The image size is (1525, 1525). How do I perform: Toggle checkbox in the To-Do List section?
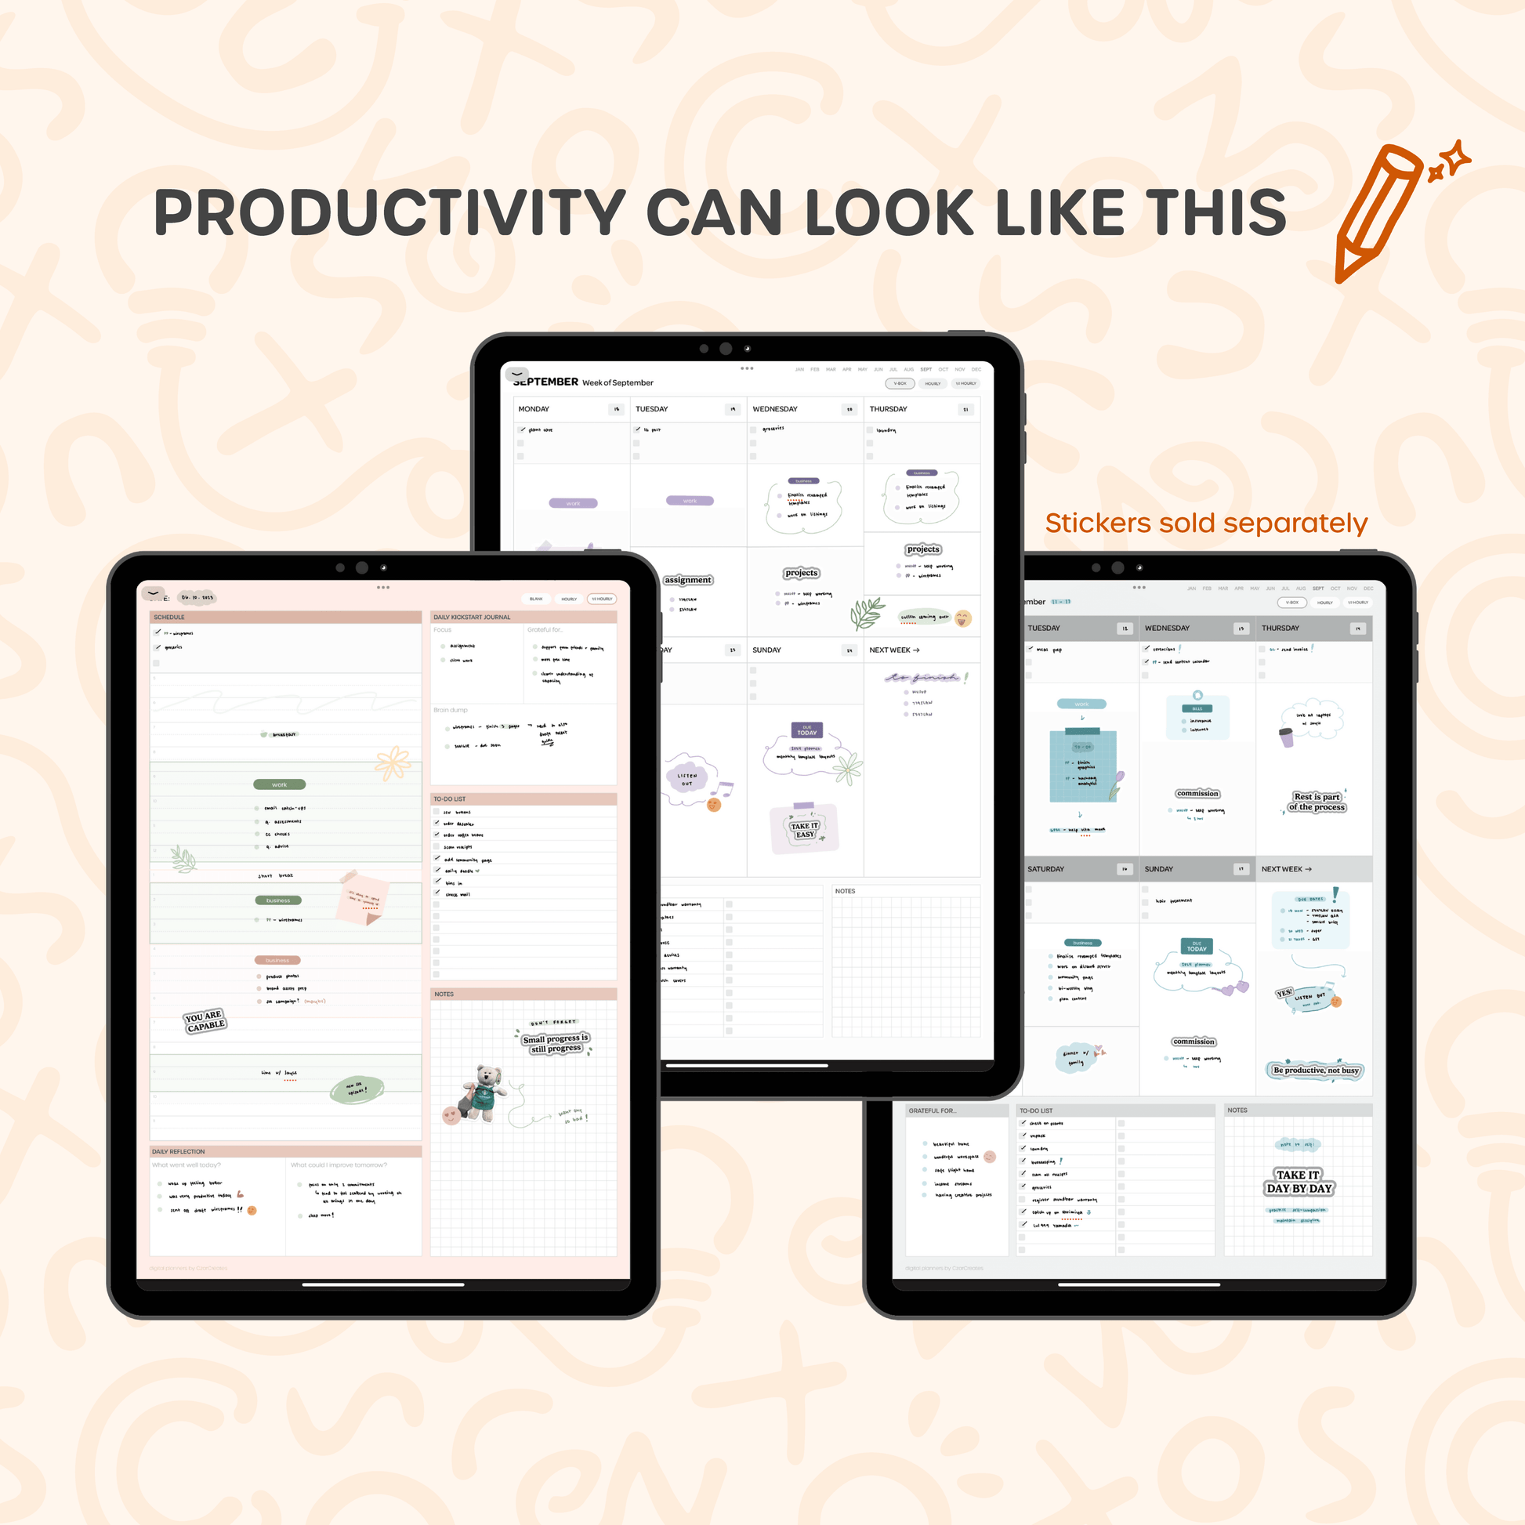(436, 811)
